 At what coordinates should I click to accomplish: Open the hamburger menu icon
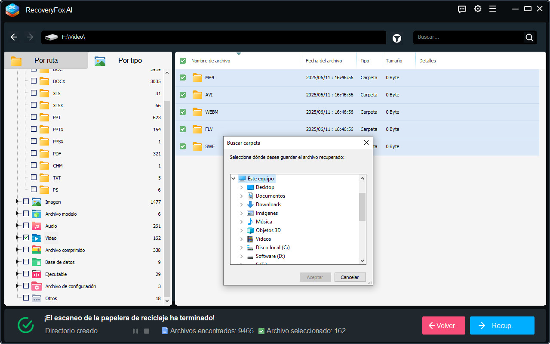(x=492, y=9)
